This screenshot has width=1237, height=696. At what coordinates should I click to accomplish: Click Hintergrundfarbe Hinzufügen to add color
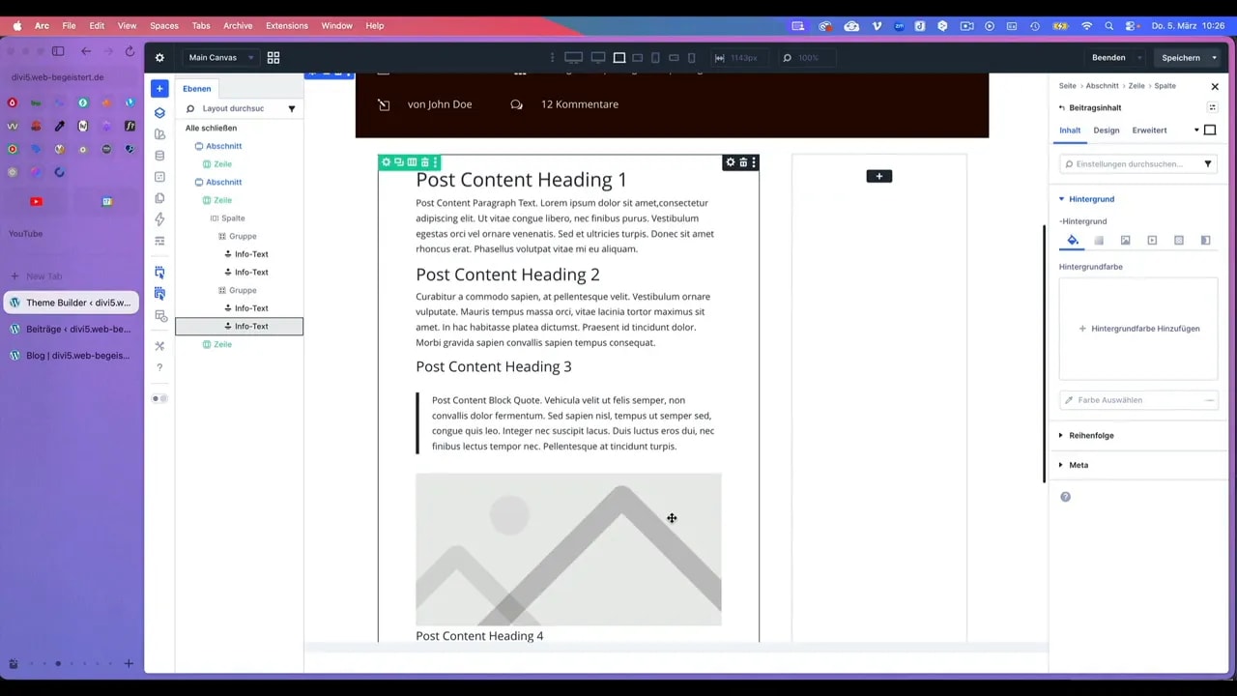[x=1138, y=329]
